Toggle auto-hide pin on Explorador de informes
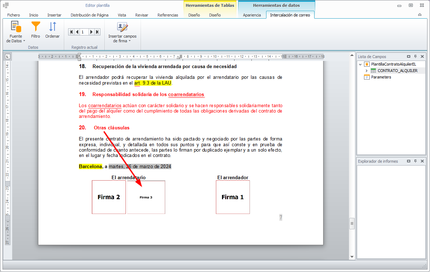Screen dimensions: 430x272 pos(415,161)
